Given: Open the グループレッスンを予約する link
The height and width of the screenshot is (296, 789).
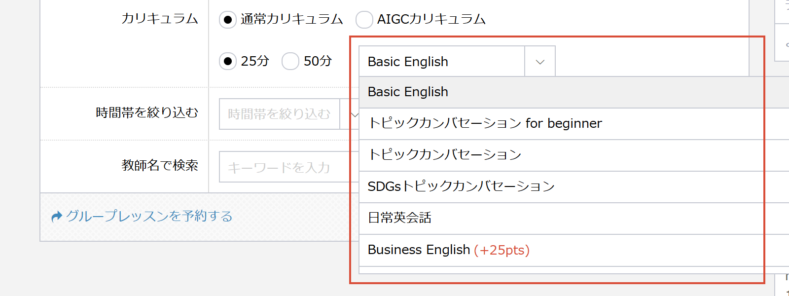Looking at the screenshot, I should 149,216.
